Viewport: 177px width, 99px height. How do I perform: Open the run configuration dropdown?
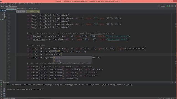(162, 6)
